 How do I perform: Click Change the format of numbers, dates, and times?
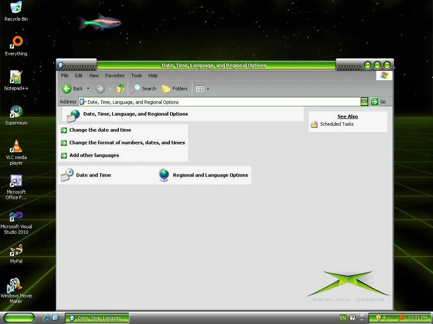pos(127,143)
